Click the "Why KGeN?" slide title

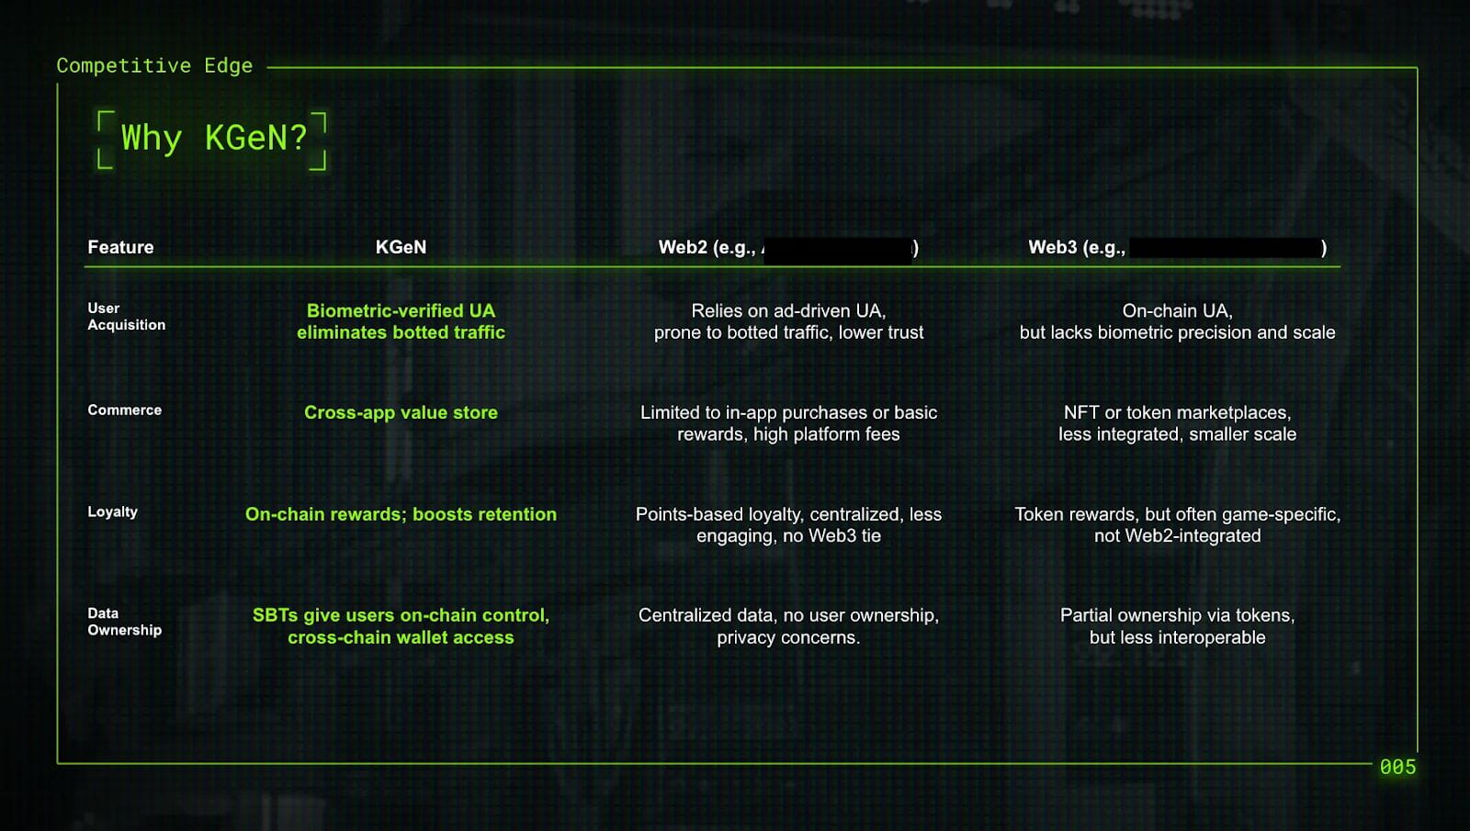(213, 139)
